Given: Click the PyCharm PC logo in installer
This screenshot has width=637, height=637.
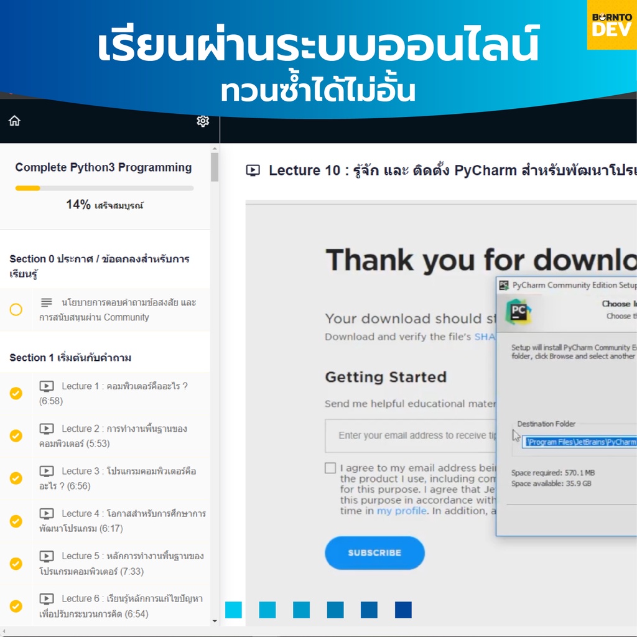Looking at the screenshot, I should click(518, 311).
